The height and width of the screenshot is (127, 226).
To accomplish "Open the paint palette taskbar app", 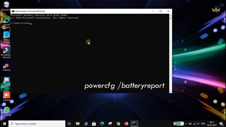I will pyautogui.click(x=110, y=124).
